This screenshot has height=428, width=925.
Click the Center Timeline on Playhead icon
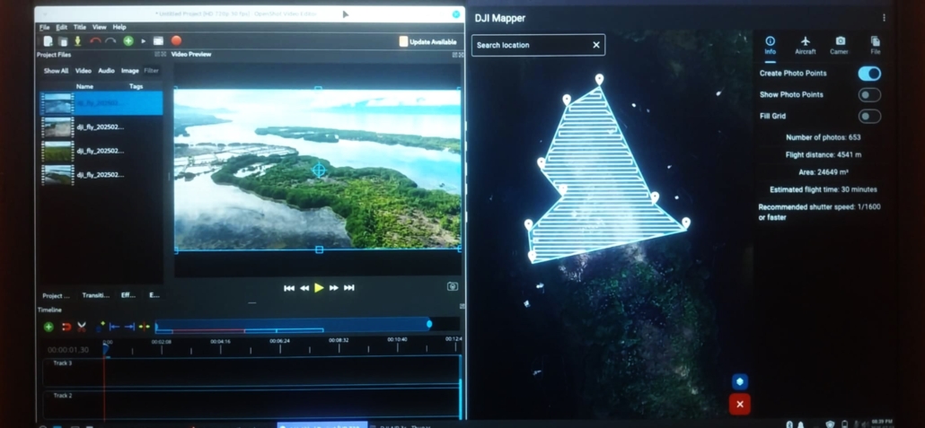[144, 327]
